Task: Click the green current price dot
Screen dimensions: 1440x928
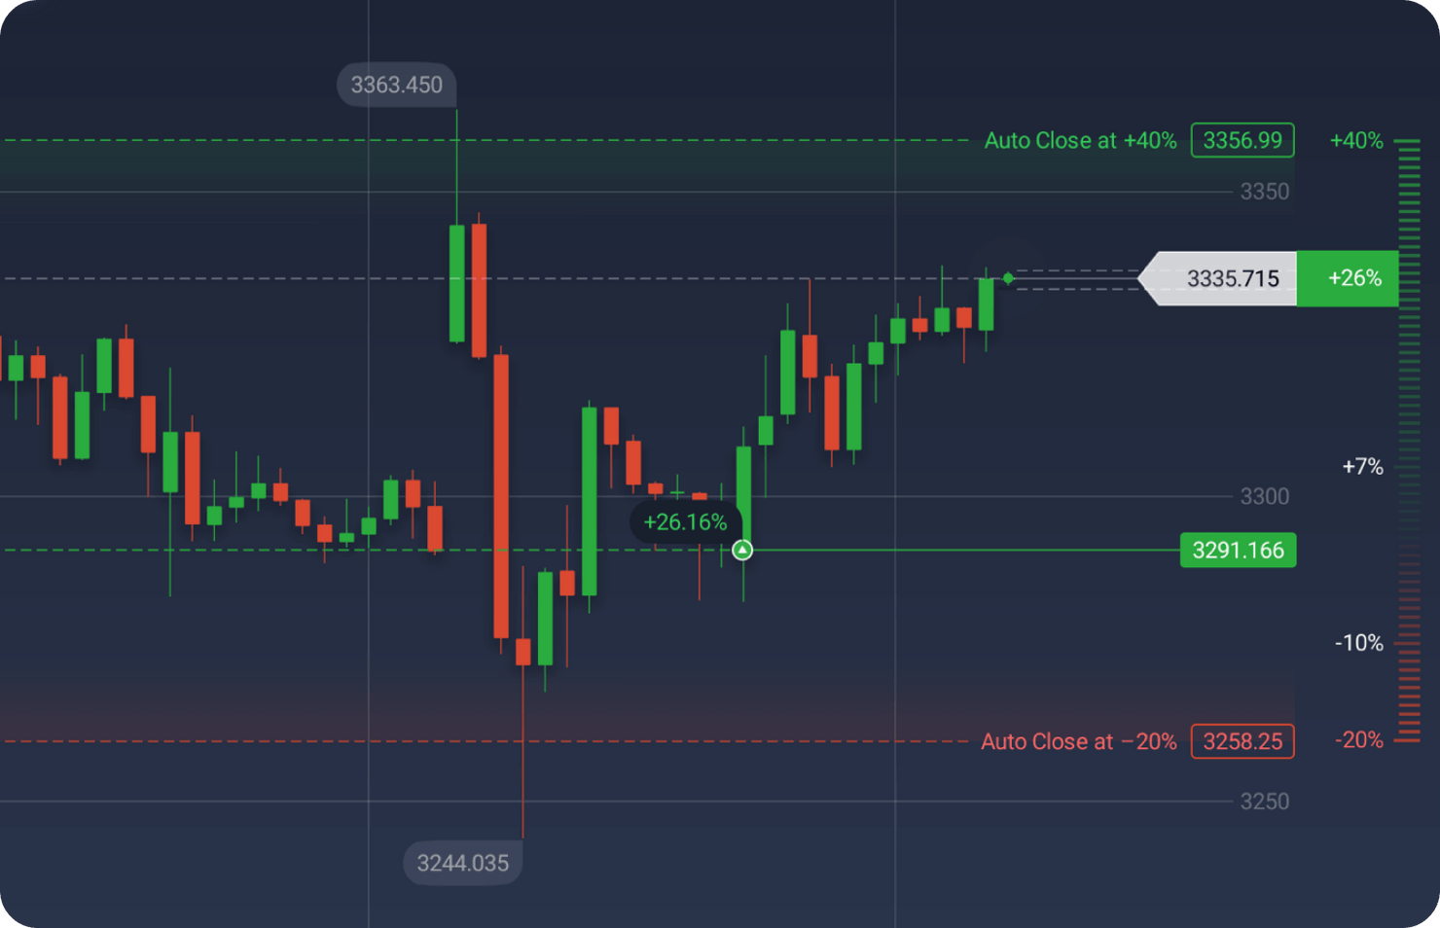Action: (x=1008, y=278)
